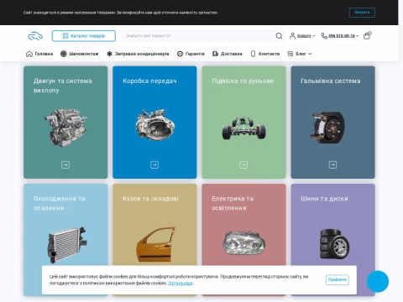Click the home icon beside Головна
Screen dimensions: 403x302
click(29, 54)
